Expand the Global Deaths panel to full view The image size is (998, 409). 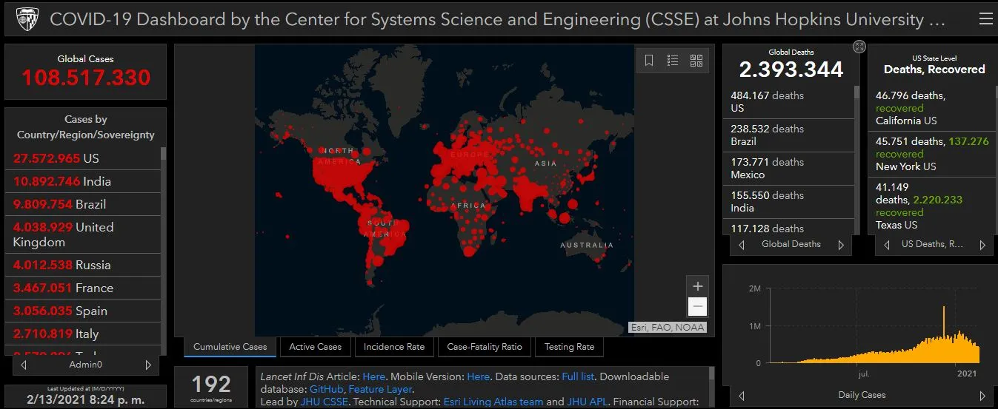(859, 47)
